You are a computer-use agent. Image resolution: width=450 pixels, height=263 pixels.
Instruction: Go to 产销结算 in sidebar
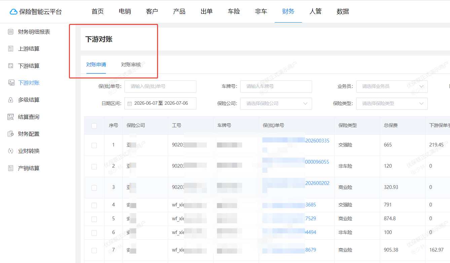coord(29,168)
